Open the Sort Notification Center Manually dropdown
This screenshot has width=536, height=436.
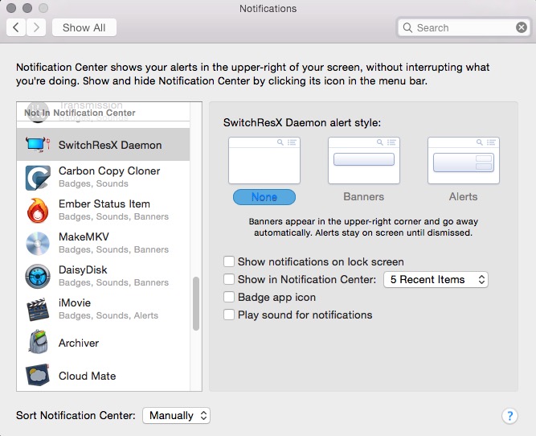coord(176,415)
